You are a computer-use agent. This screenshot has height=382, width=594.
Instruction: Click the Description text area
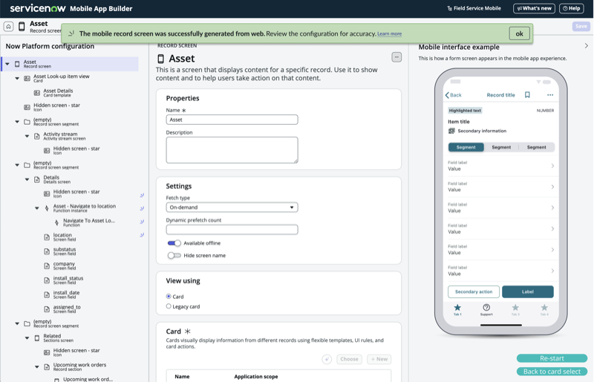[x=232, y=150]
